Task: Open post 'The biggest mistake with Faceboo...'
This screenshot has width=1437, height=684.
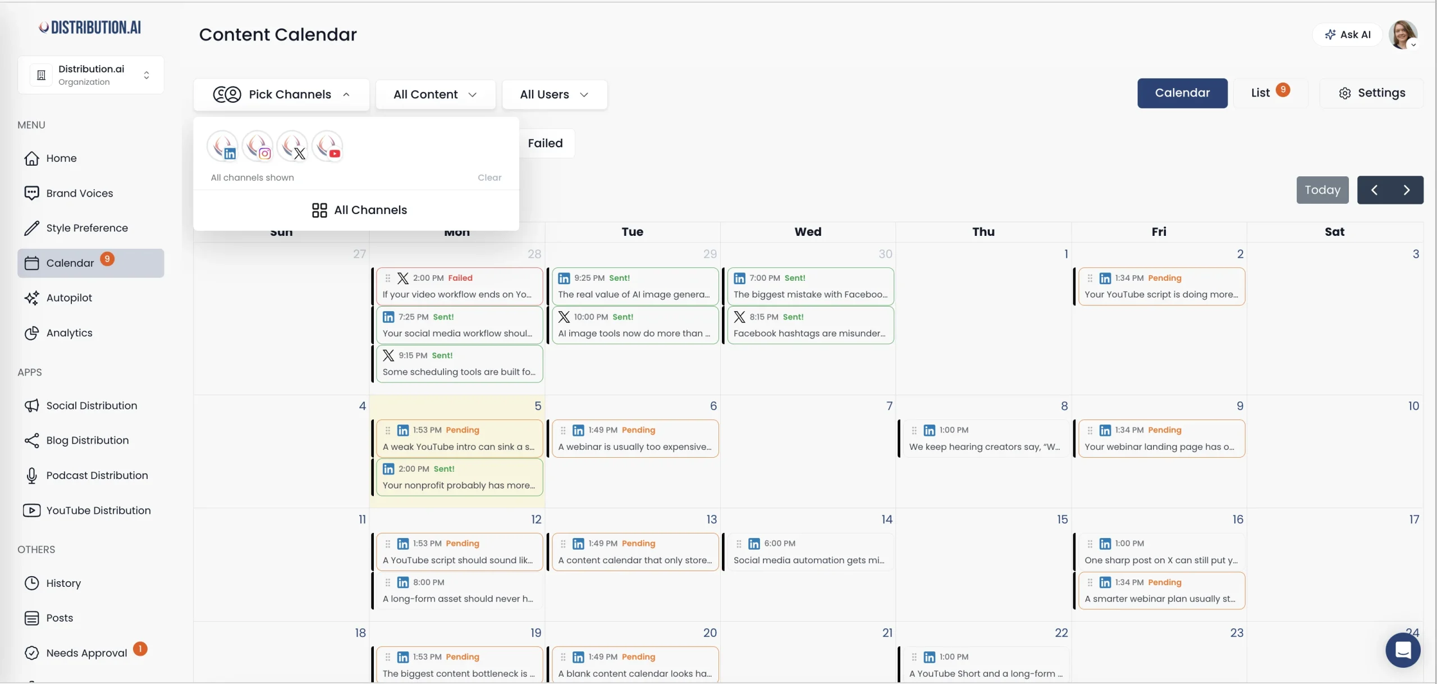Action: 811,286
